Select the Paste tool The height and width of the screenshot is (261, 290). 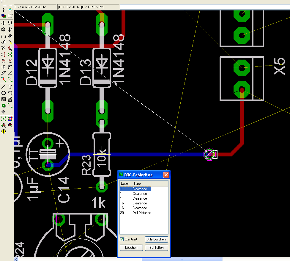tap(10, 42)
